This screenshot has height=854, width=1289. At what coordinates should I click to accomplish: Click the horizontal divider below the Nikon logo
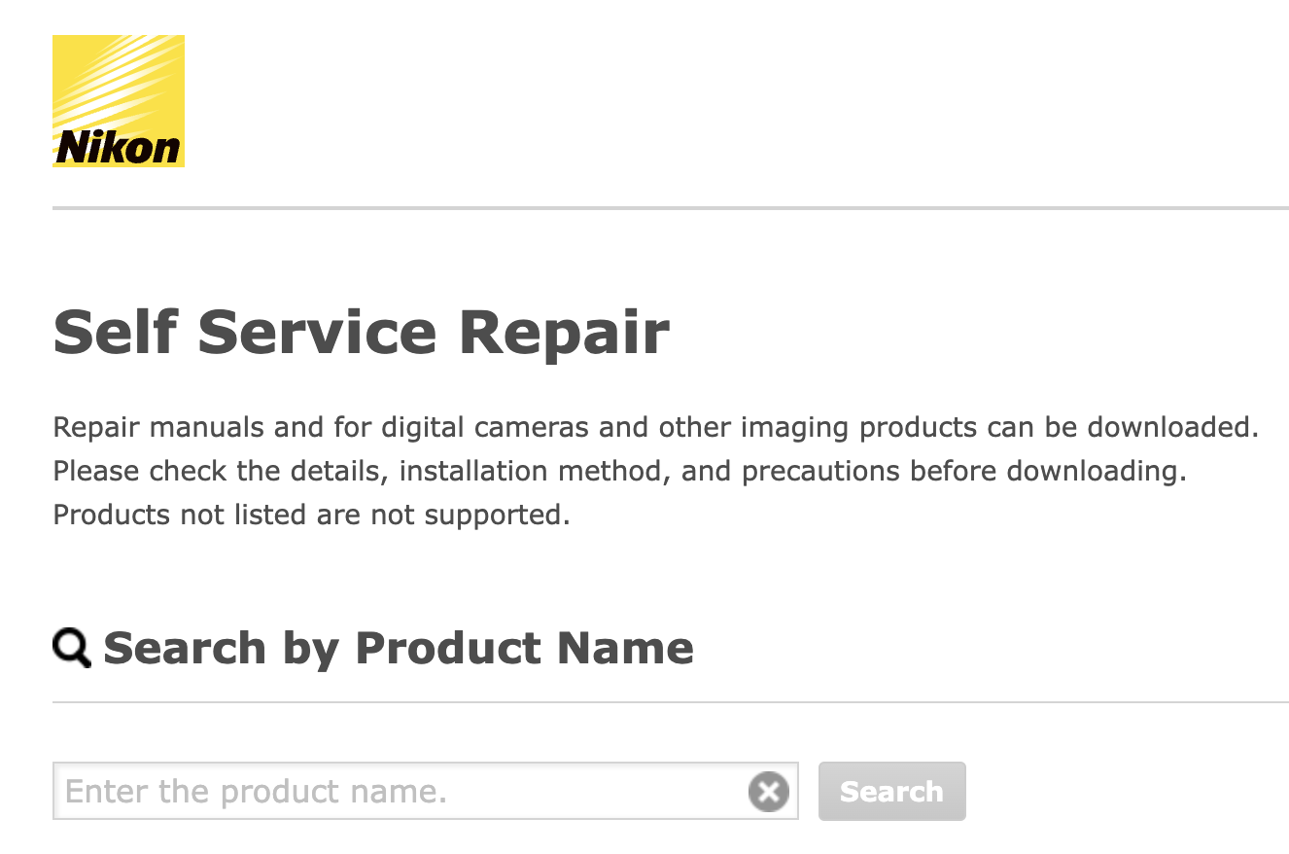pyautogui.click(x=670, y=208)
